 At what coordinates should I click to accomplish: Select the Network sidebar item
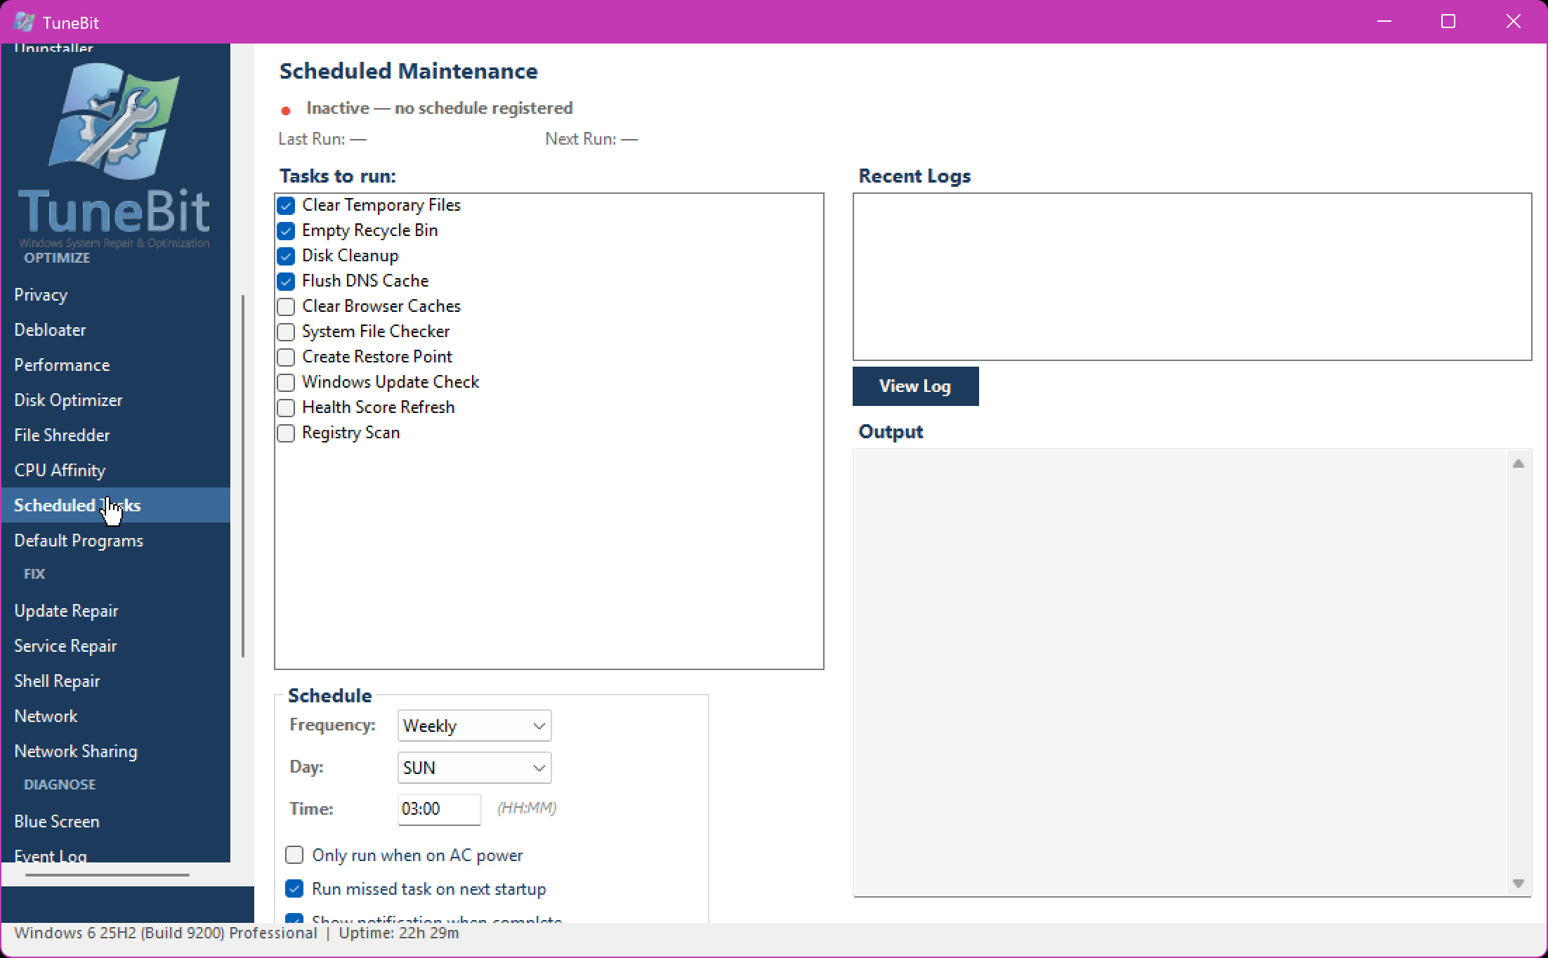click(116, 716)
